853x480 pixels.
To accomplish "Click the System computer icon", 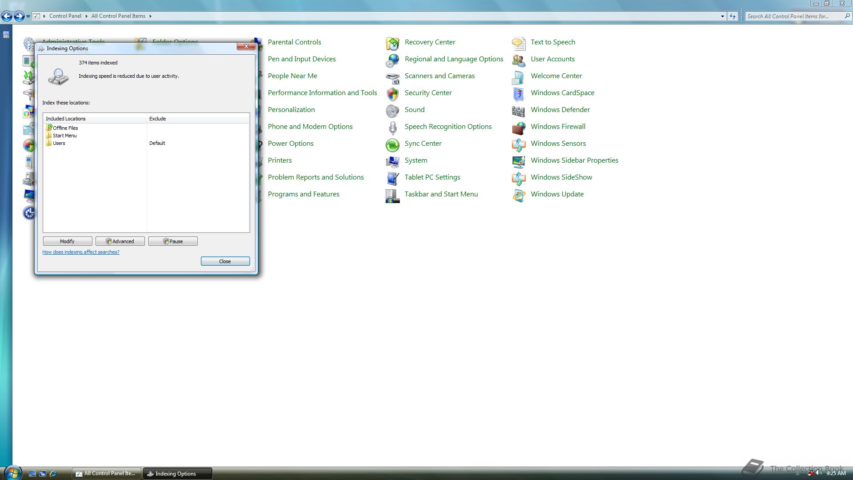I will coord(393,161).
